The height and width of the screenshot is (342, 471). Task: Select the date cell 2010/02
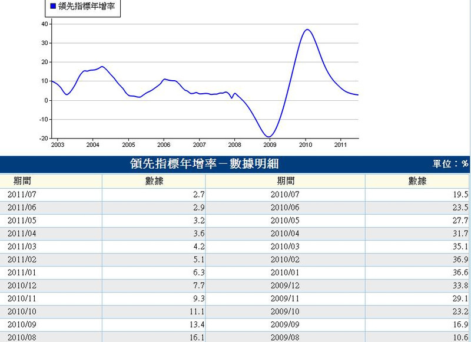[285, 259]
